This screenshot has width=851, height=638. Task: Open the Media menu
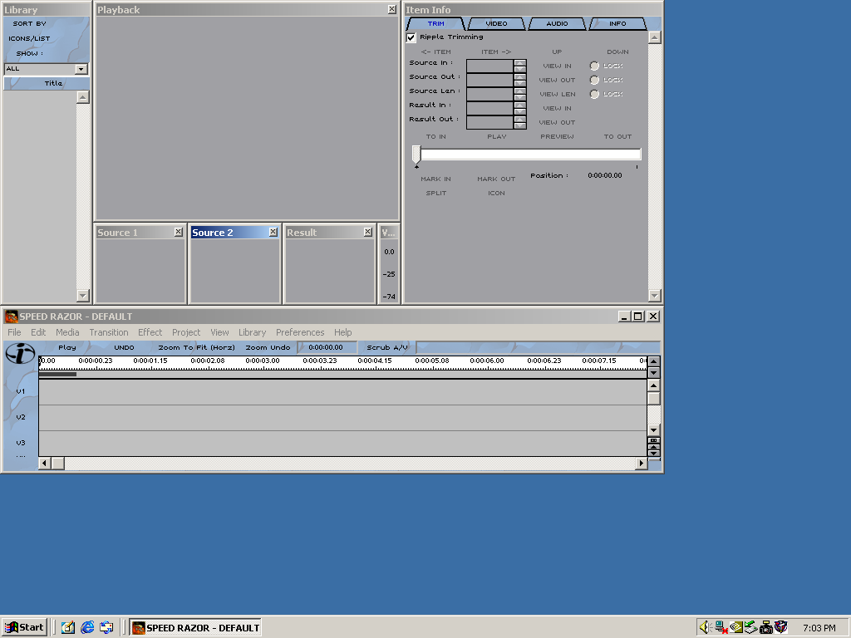pos(67,332)
